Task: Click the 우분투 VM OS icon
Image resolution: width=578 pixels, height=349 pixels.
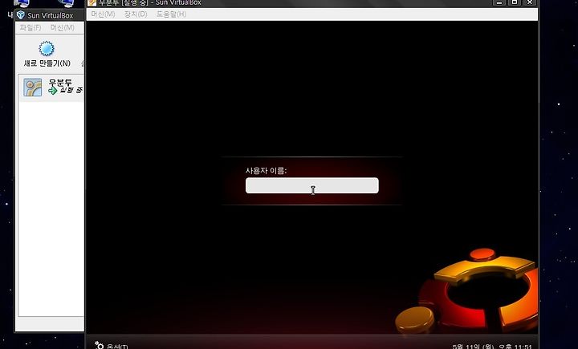Action: click(x=33, y=87)
